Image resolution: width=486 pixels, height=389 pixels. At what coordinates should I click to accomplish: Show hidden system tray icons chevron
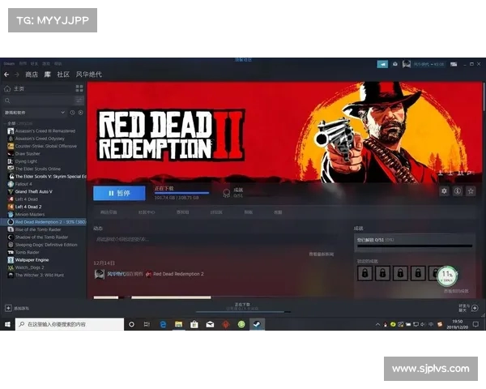pos(377,324)
